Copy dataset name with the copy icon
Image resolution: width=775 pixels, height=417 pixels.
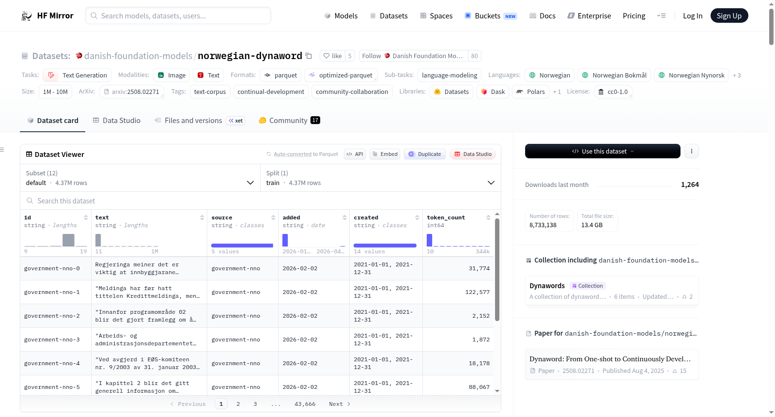click(309, 56)
